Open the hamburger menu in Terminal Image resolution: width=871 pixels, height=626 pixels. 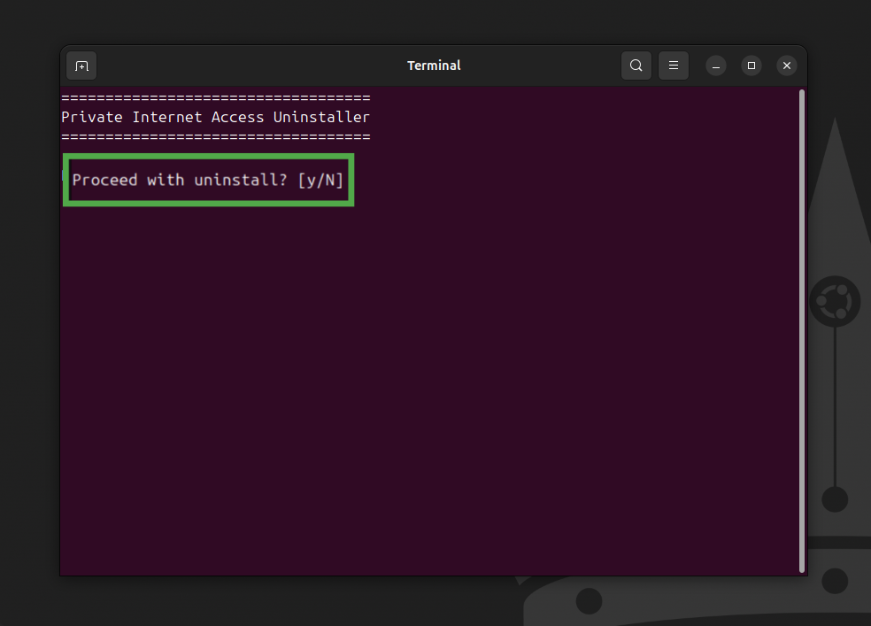[x=674, y=66]
